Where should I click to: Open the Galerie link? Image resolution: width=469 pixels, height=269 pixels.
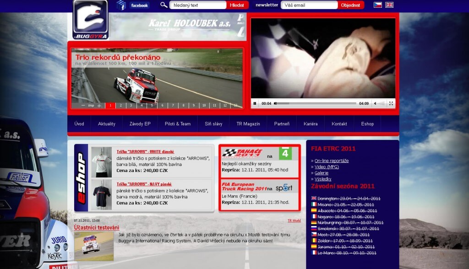(x=321, y=173)
